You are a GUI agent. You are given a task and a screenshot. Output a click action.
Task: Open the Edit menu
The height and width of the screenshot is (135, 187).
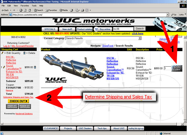[x=9, y=6]
